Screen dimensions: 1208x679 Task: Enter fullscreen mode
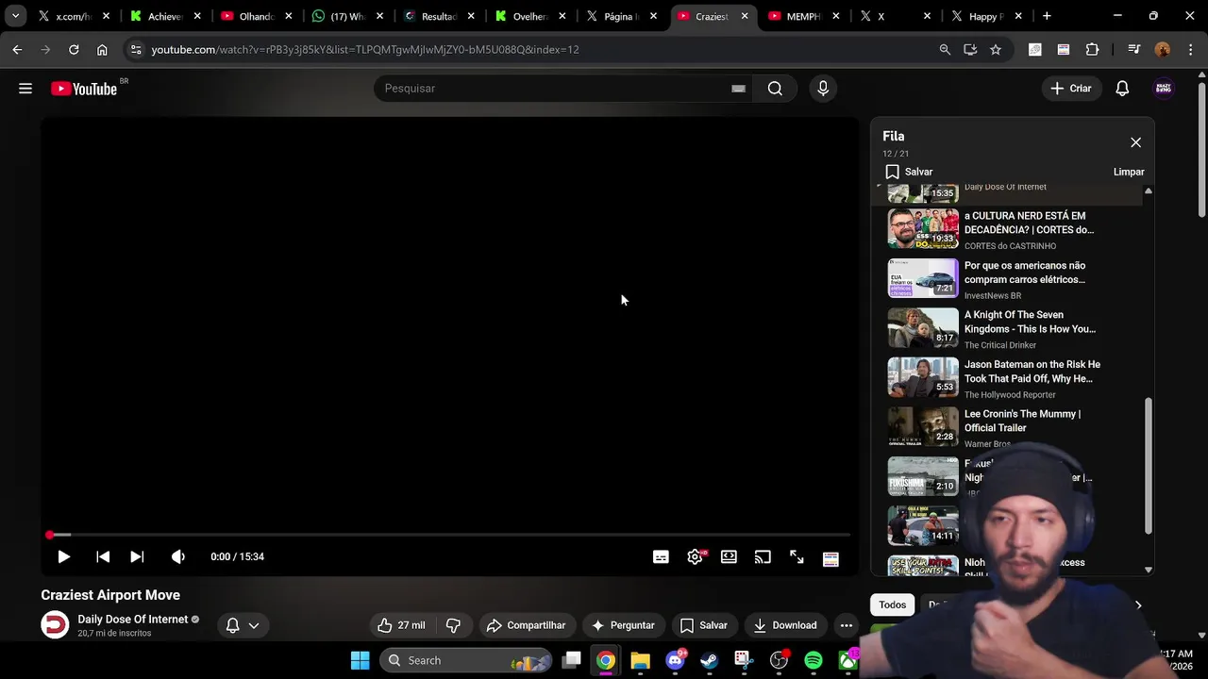(797, 557)
